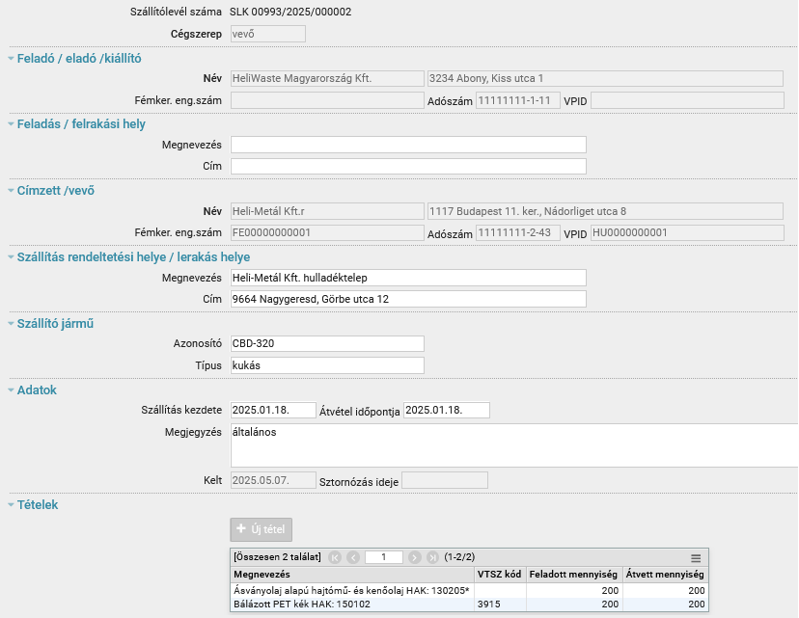The height and width of the screenshot is (618, 799).
Task: Go to previous page of items table
Action: click(x=353, y=557)
